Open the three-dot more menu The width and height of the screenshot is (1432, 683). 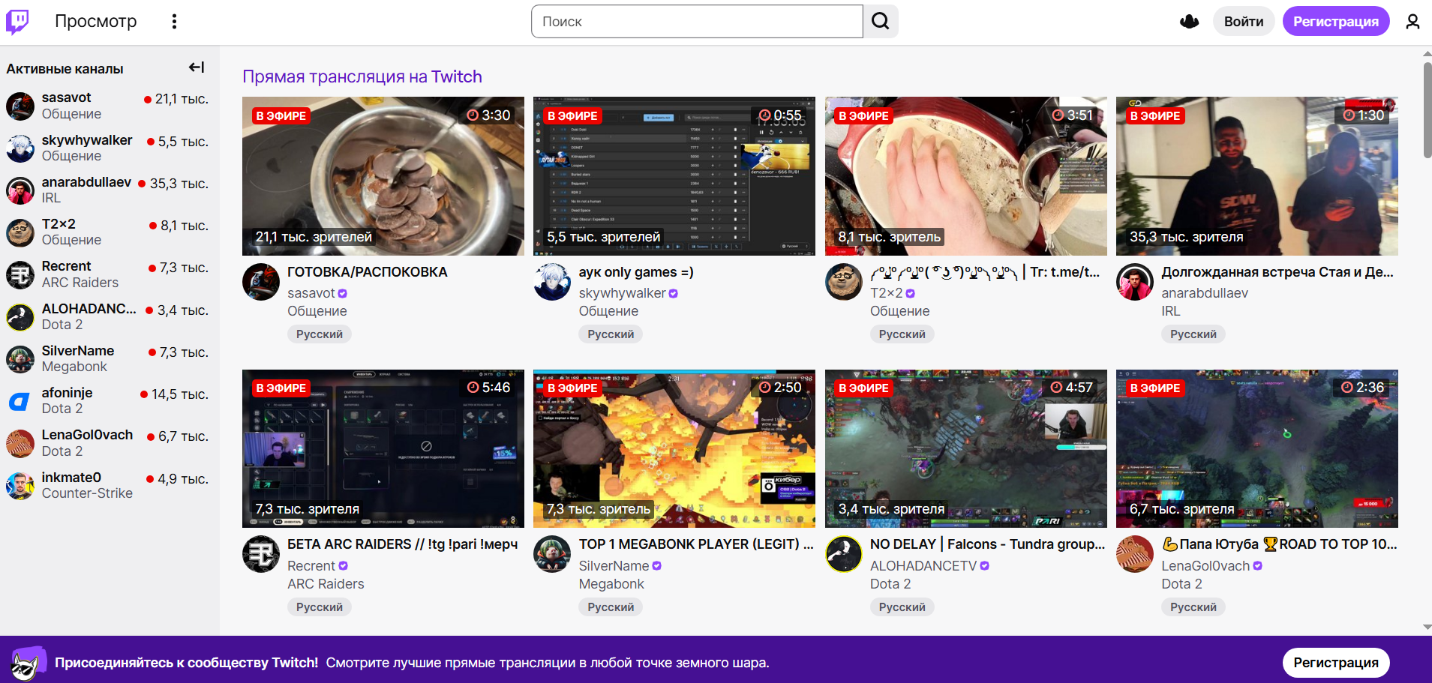point(174,22)
